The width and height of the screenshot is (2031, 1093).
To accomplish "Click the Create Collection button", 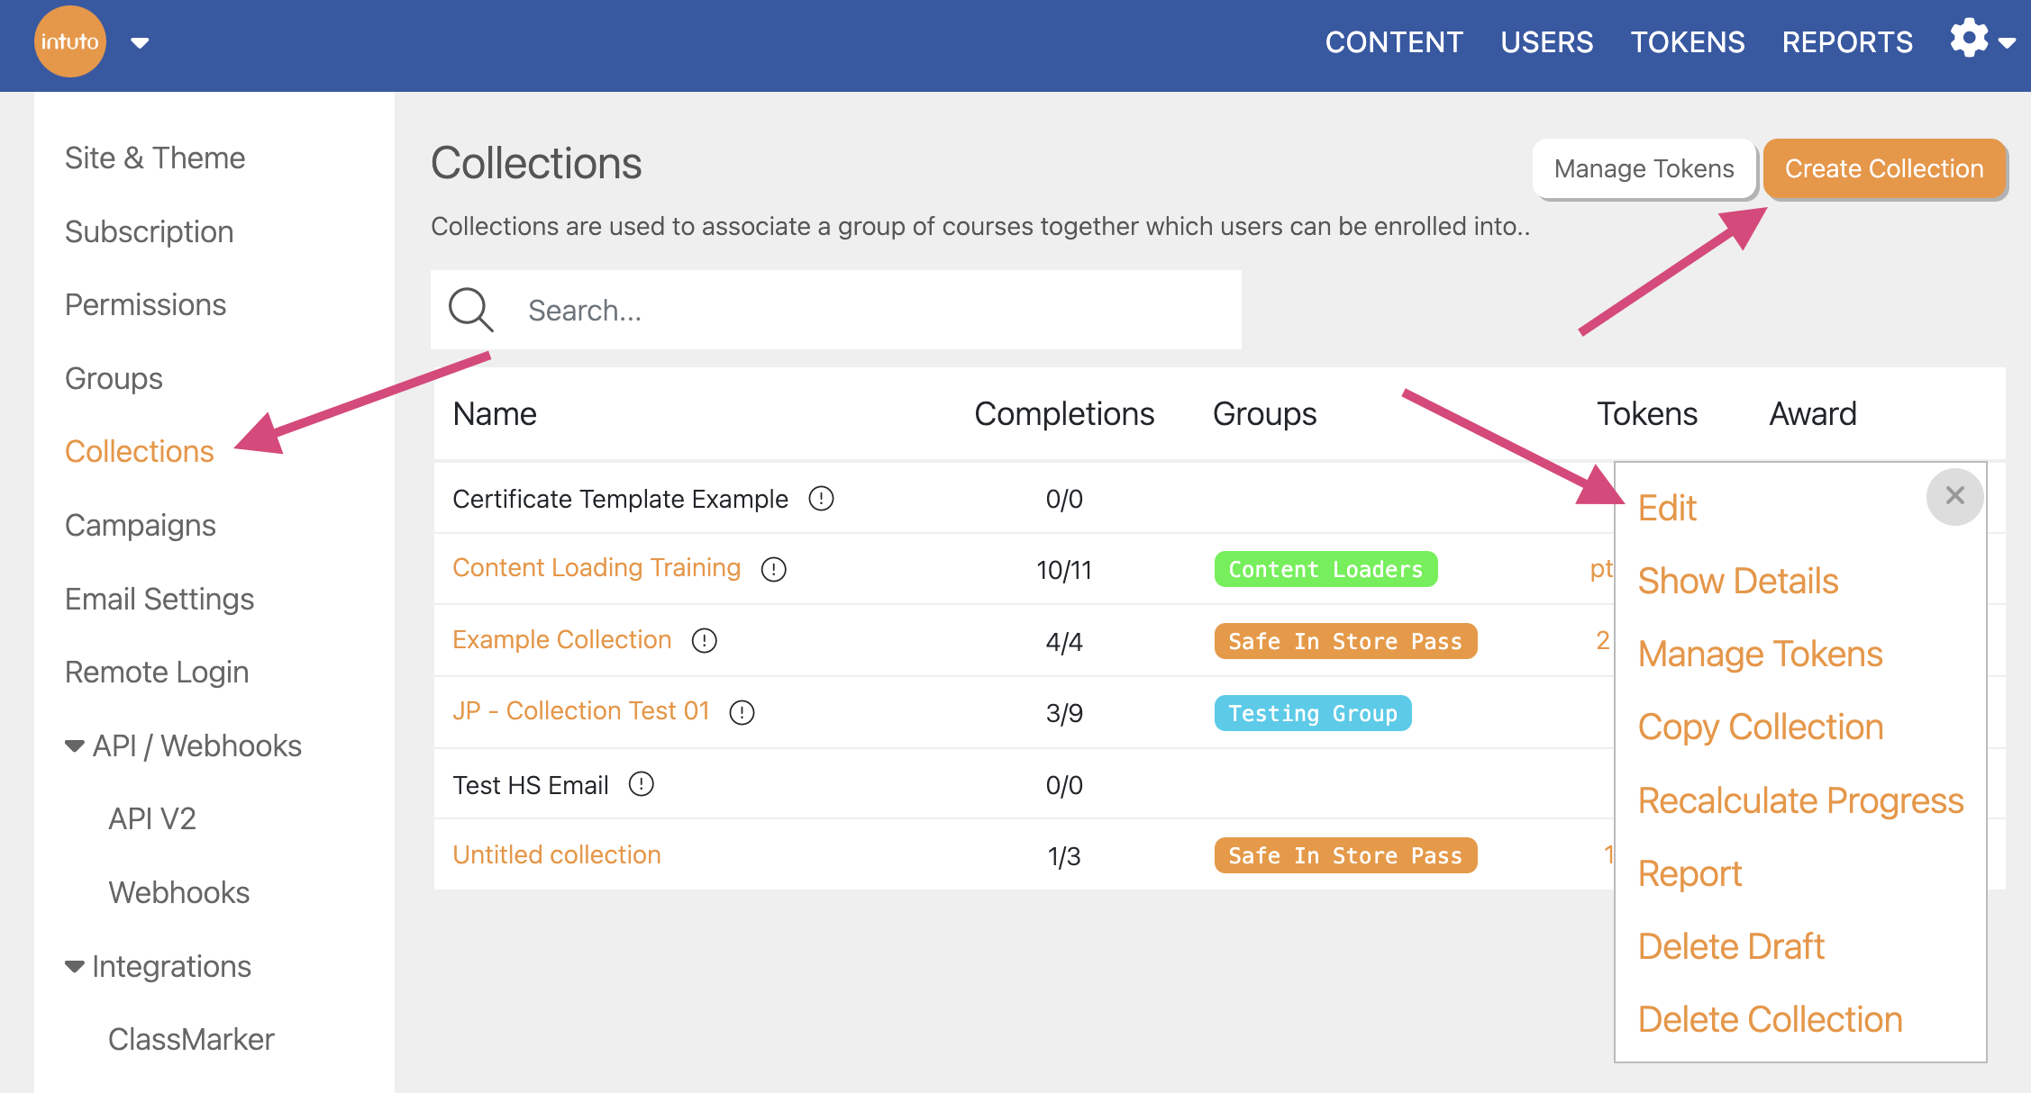I will [1883, 168].
